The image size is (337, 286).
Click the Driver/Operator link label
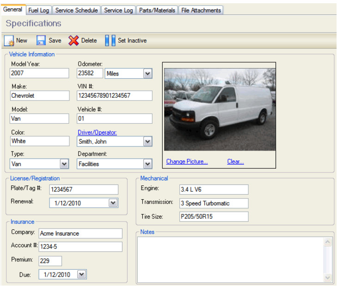[97, 132]
